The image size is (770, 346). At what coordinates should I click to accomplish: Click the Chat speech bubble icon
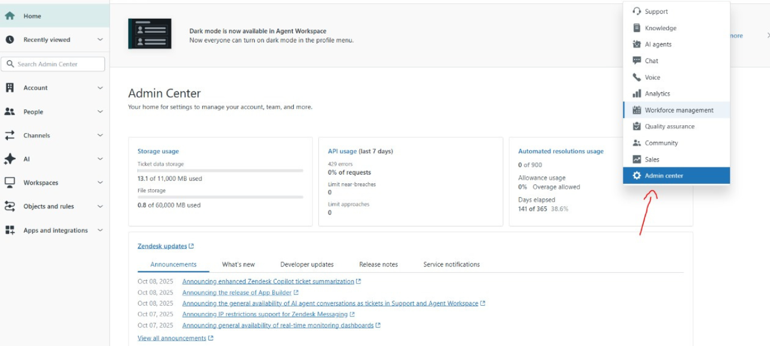[x=636, y=61]
